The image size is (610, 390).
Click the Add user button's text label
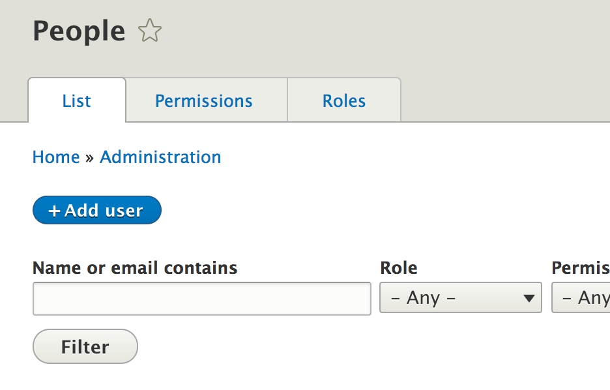(104, 211)
